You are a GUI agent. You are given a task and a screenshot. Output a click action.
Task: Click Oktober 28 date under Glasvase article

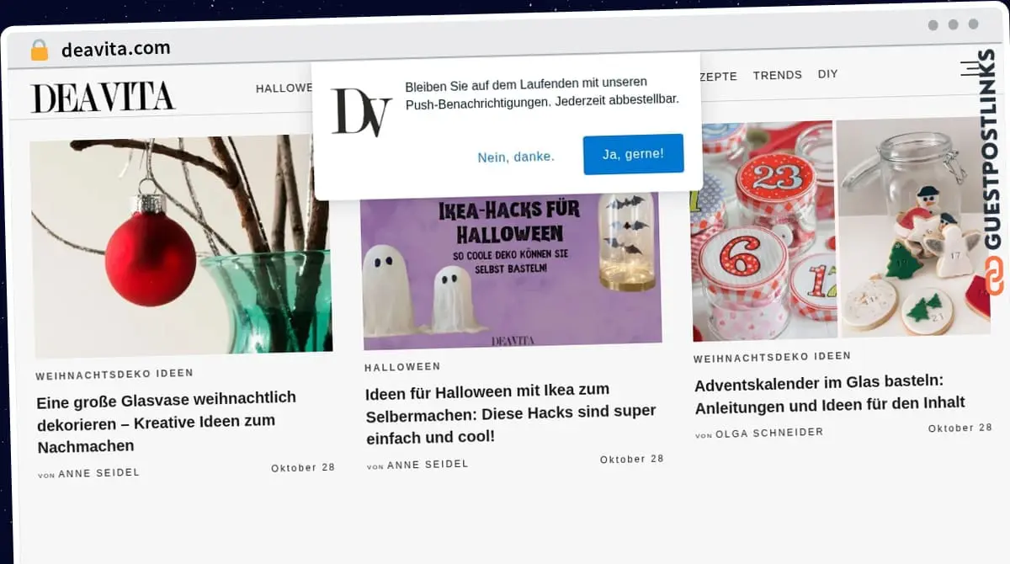(x=303, y=468)
